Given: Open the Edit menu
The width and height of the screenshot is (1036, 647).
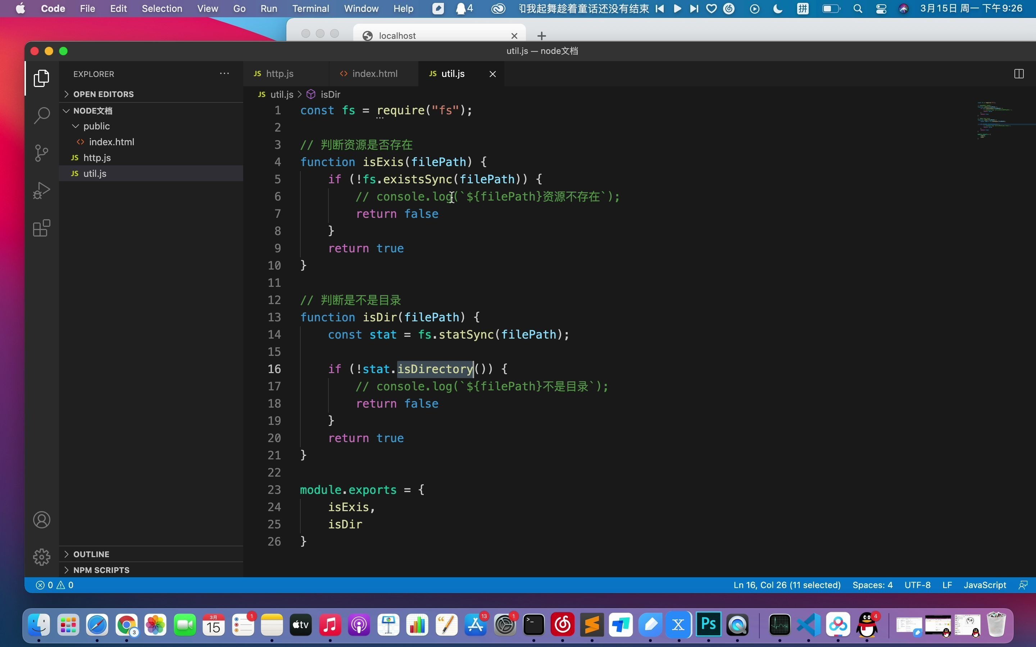Looking at the screenshot, I should (118, 9).
